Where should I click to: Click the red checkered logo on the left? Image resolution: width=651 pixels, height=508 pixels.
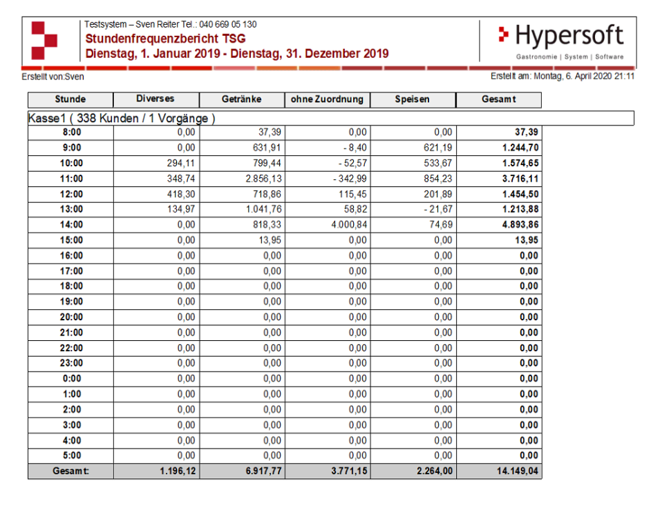(44, 41)
